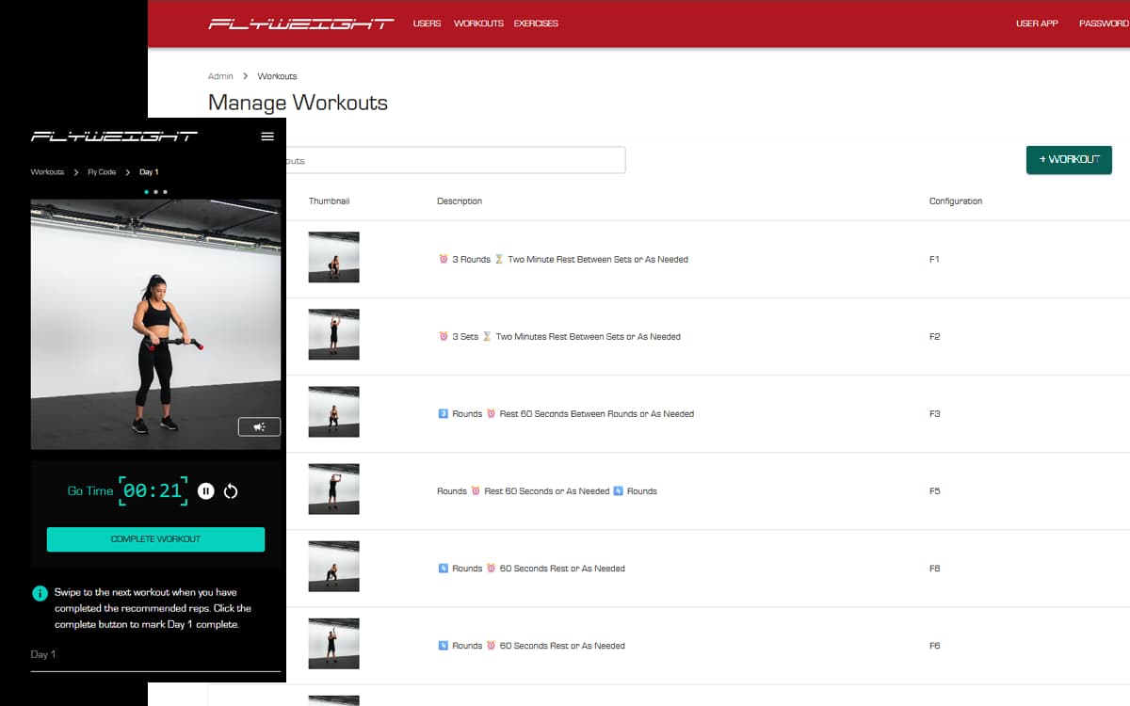
Task: Select the active first carousel dot
Action: (x=146, y=192)
